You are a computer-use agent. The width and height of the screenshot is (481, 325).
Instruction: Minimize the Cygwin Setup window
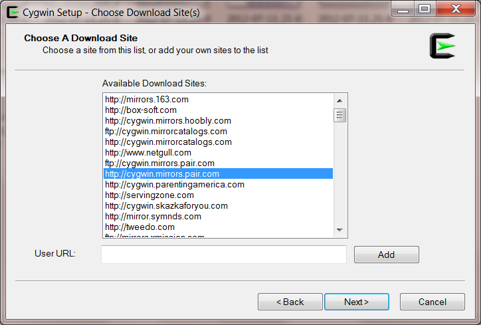403,9
